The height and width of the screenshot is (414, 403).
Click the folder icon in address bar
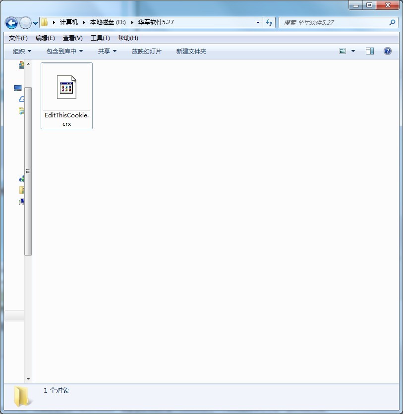(45, 22)
